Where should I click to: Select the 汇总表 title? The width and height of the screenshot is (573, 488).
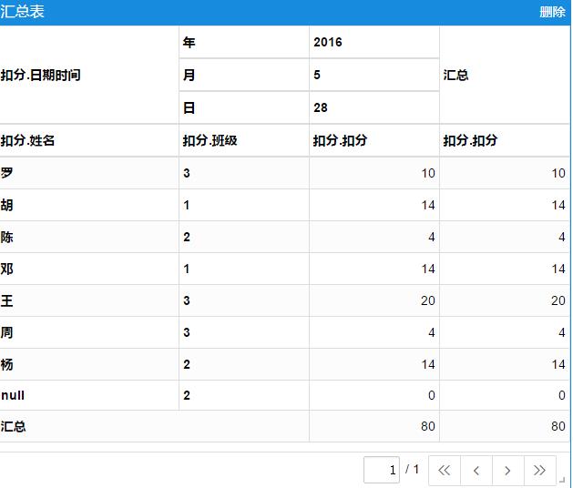[x=22, y=12]
